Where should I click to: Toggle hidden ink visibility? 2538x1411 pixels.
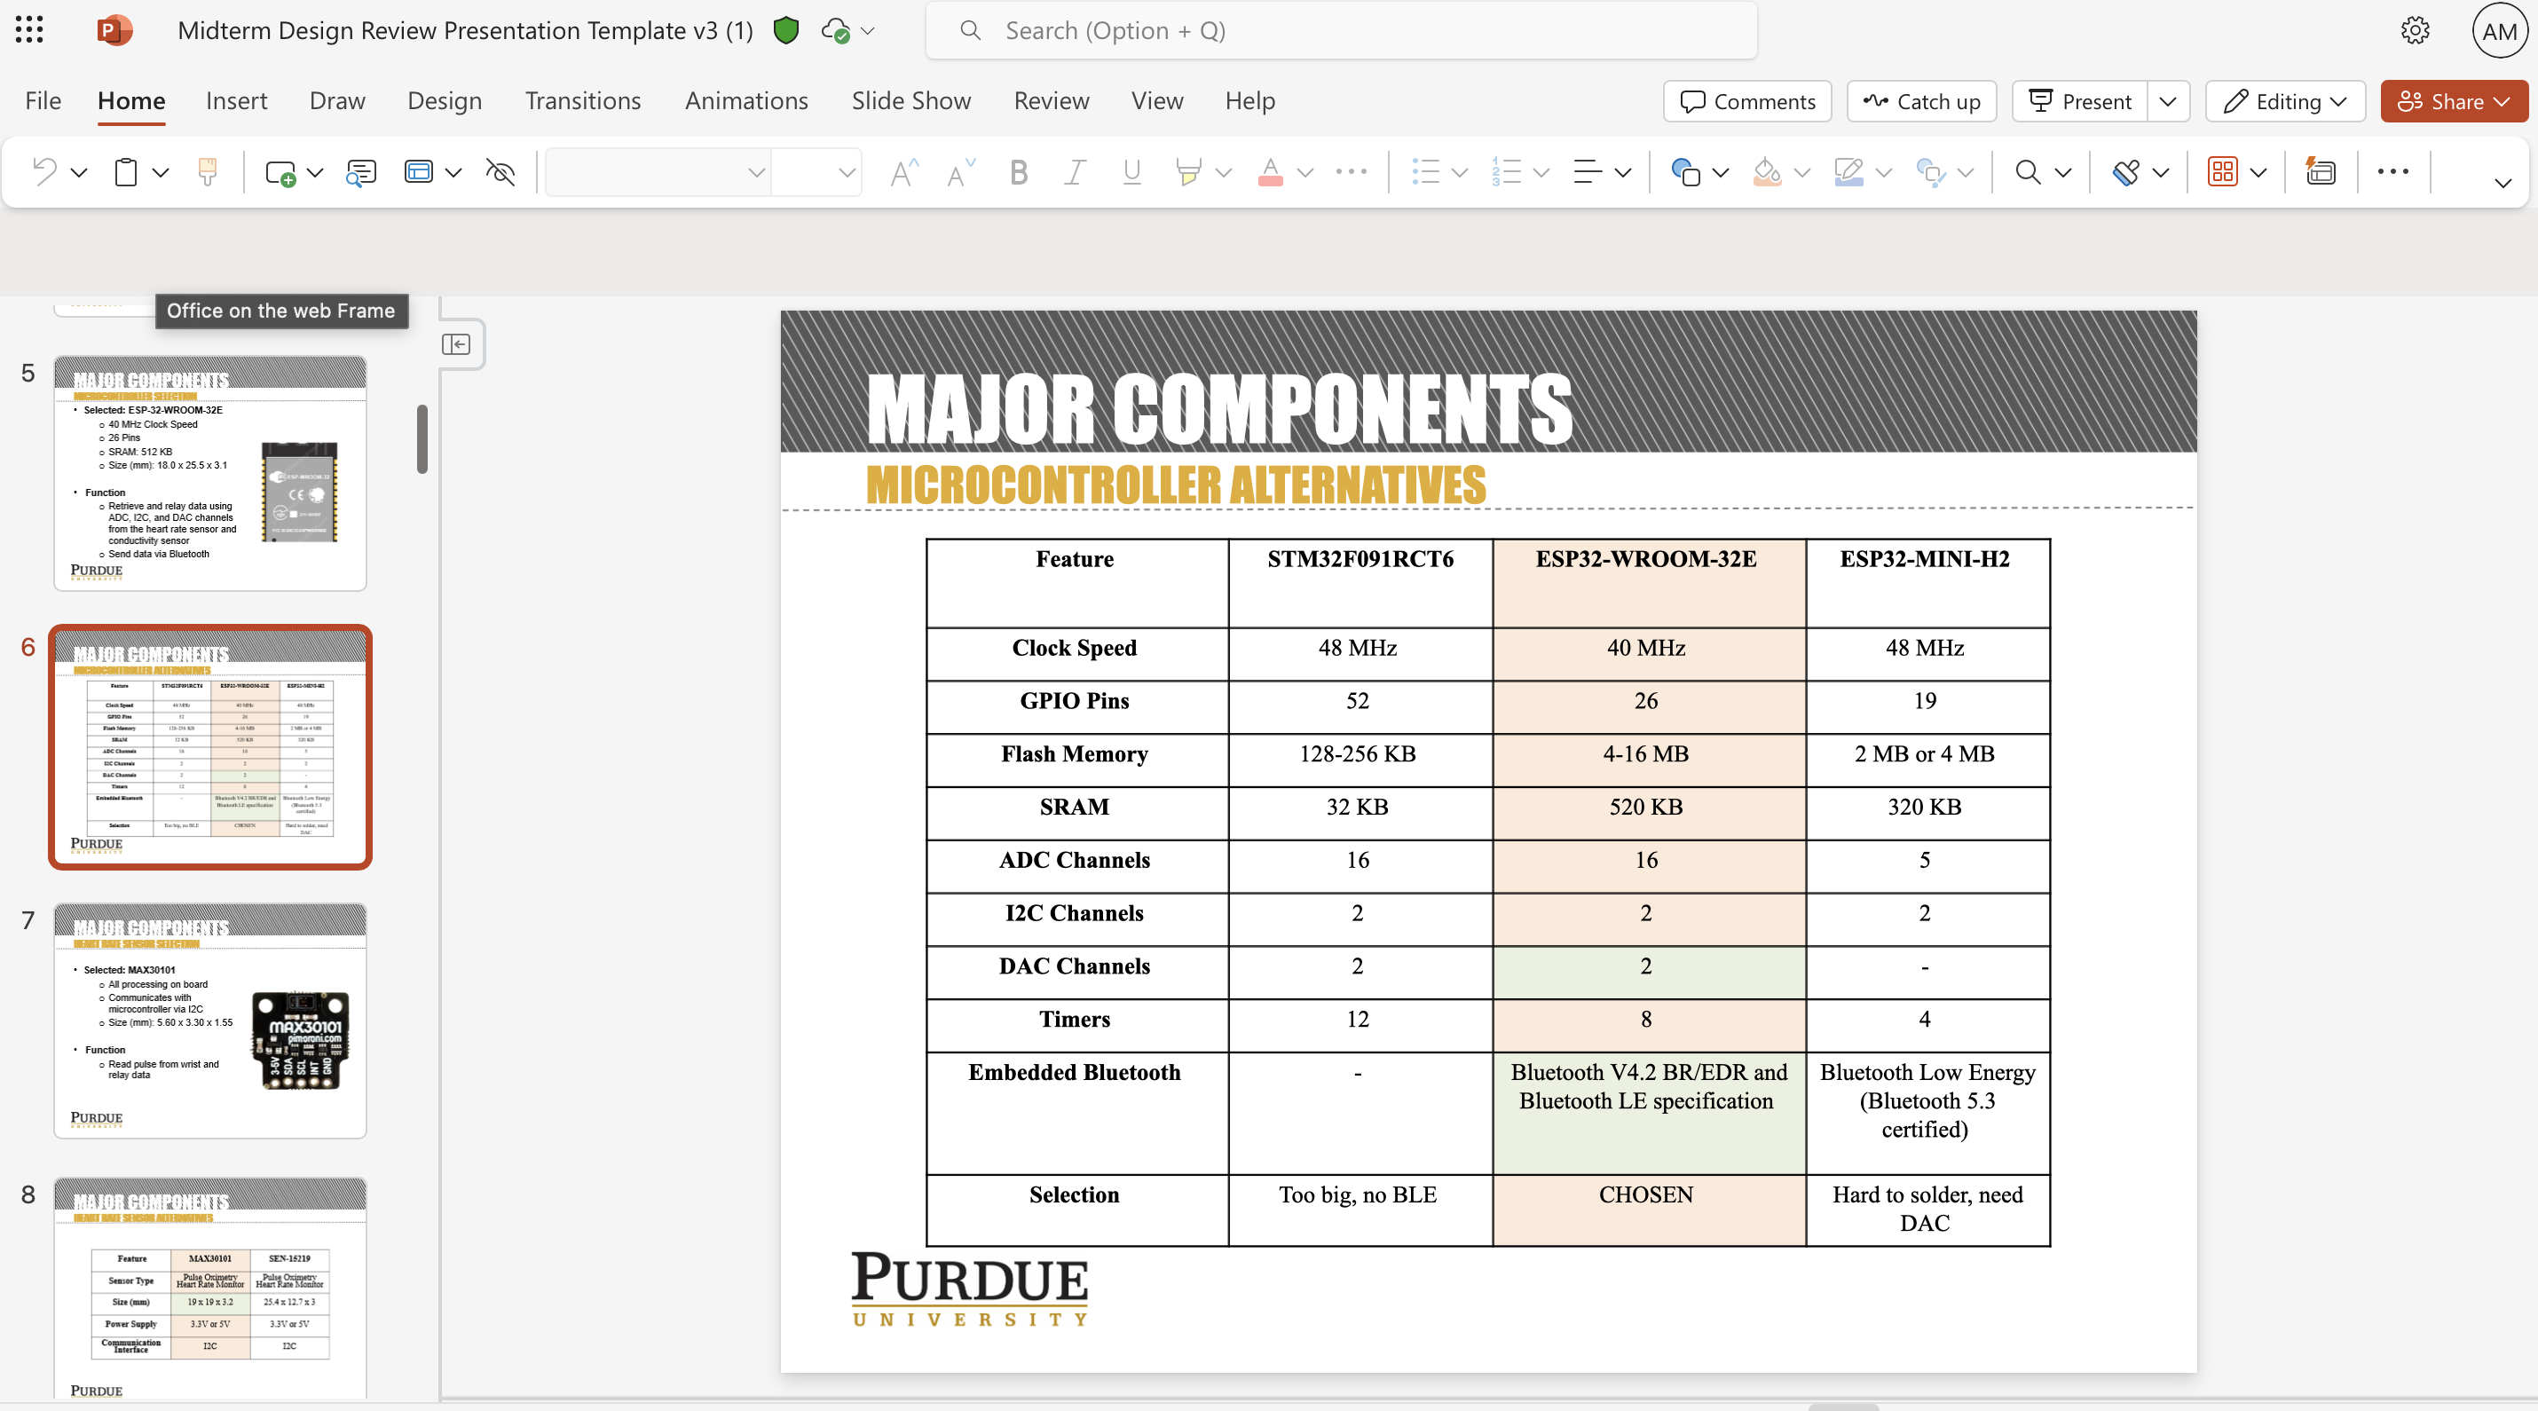point(500,171)
